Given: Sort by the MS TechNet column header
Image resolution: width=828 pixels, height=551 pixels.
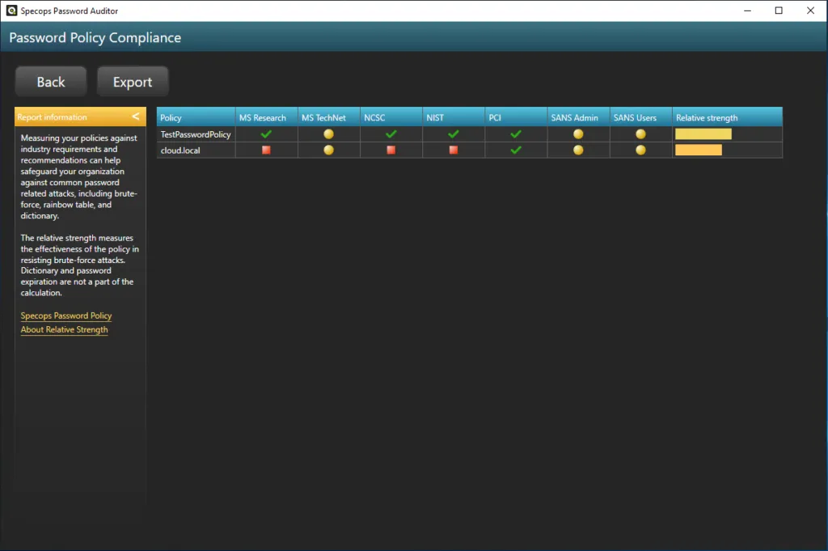Looking at the screenshot, I should coord(329,117).
